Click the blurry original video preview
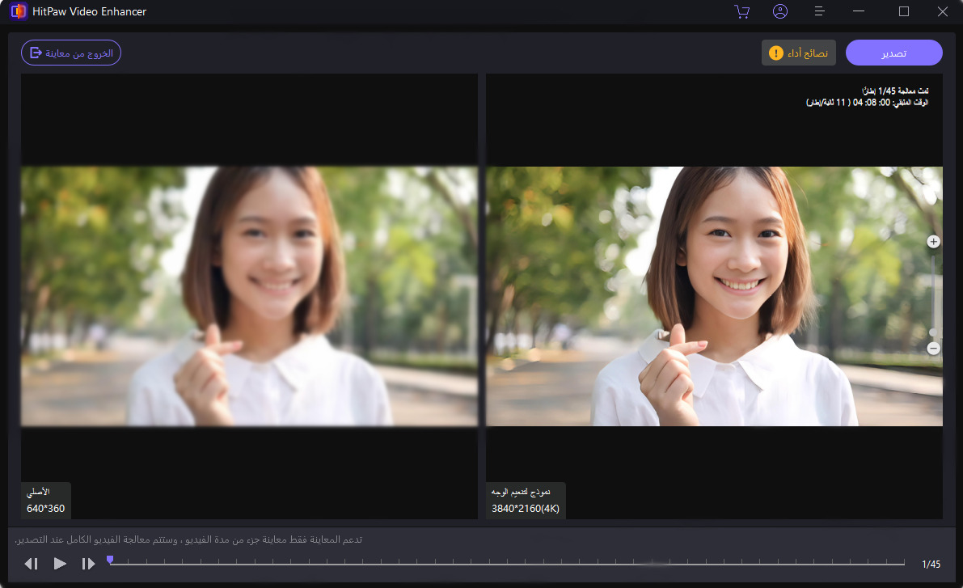 point(249,296)
